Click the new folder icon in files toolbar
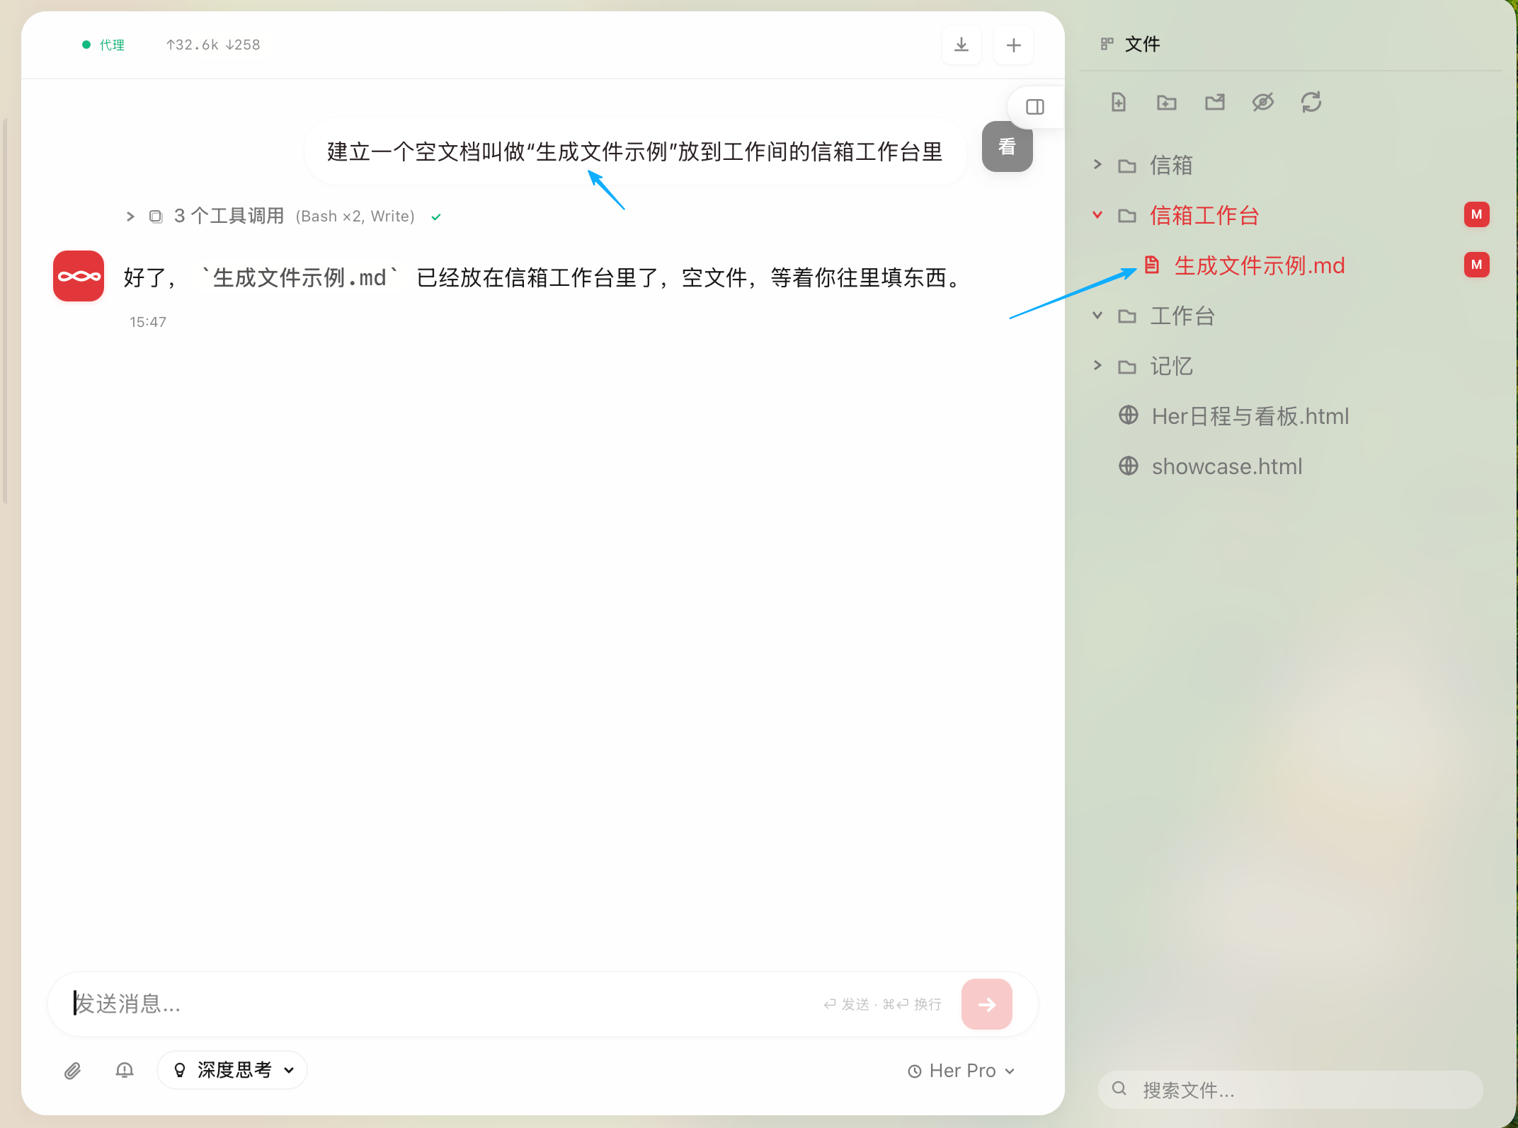Viewport: 1518px width, 1128px height. (x=1167, y=102)
